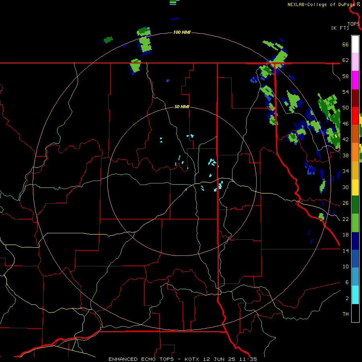The width and height of the screenshot is (362, 362).
Task: Click the "12 JUN 25" date text
Action: coord(219,359)
